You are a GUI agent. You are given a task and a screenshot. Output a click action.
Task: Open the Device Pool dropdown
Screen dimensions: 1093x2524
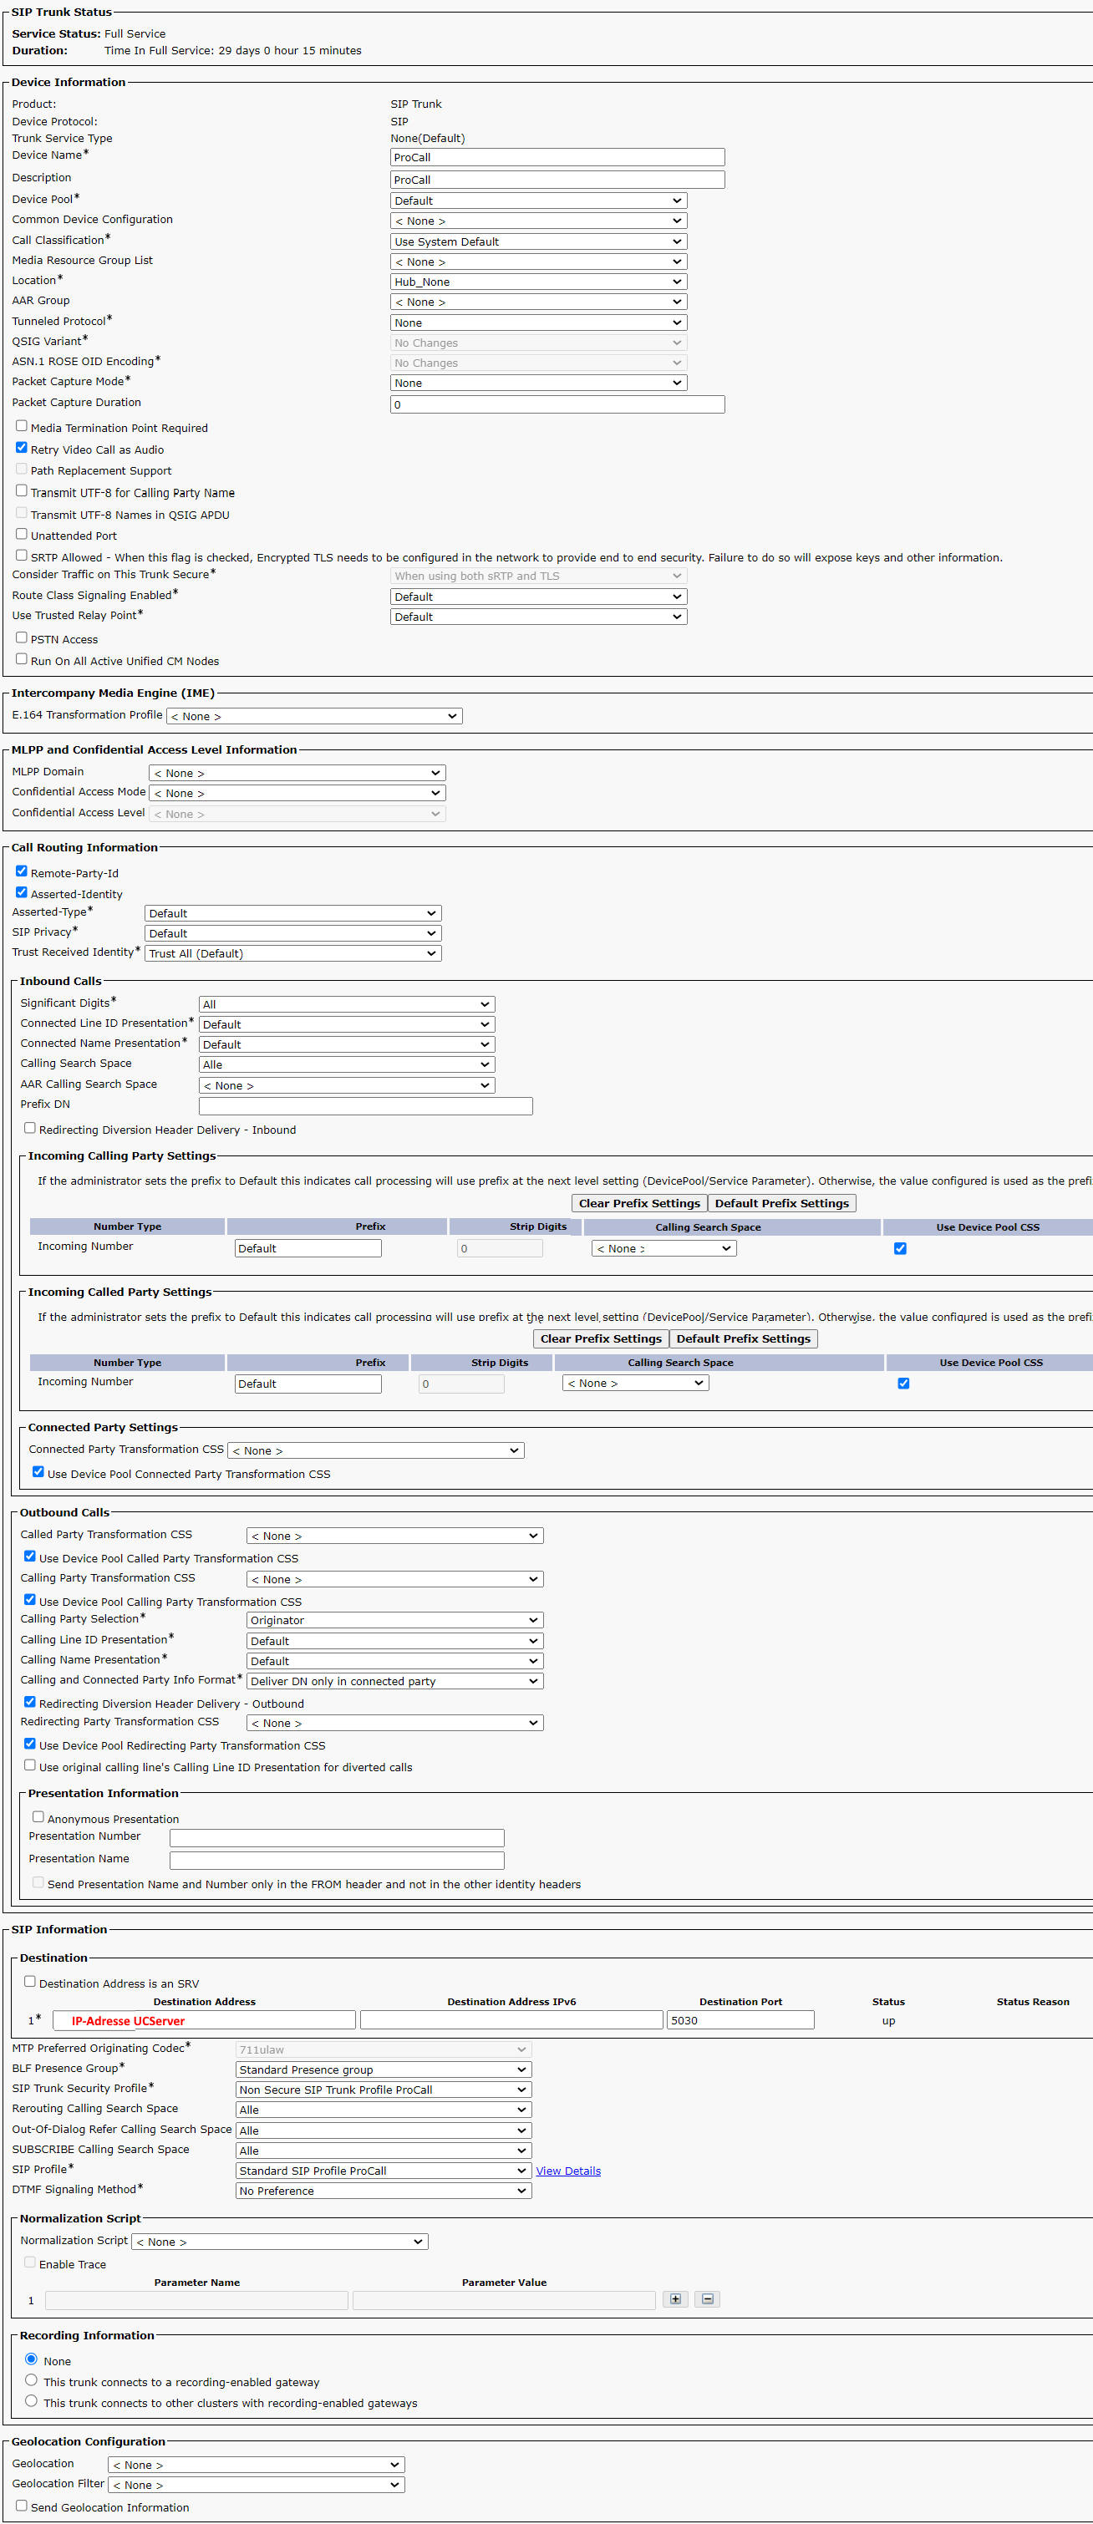click(x=537, y=201)
